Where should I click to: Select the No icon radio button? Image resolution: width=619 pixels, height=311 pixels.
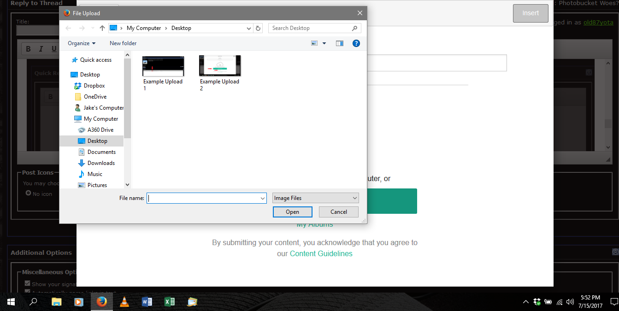(29, 194)
